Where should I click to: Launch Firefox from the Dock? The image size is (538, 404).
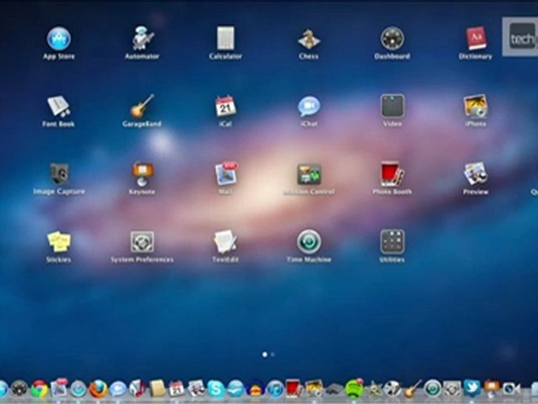pos(98,389)
